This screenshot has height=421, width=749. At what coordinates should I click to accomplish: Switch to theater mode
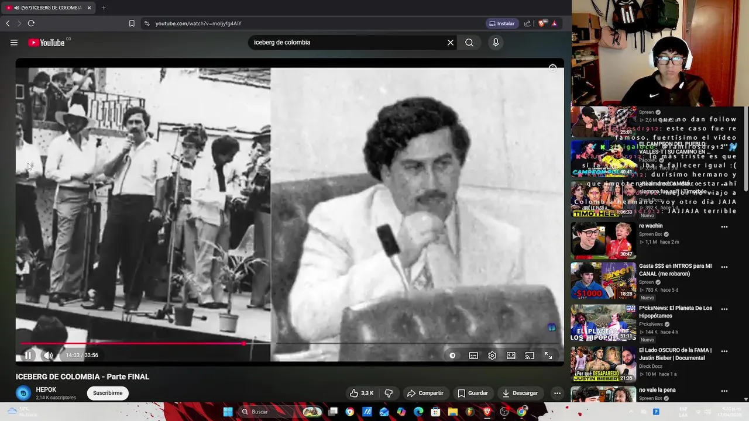(511, 355)
